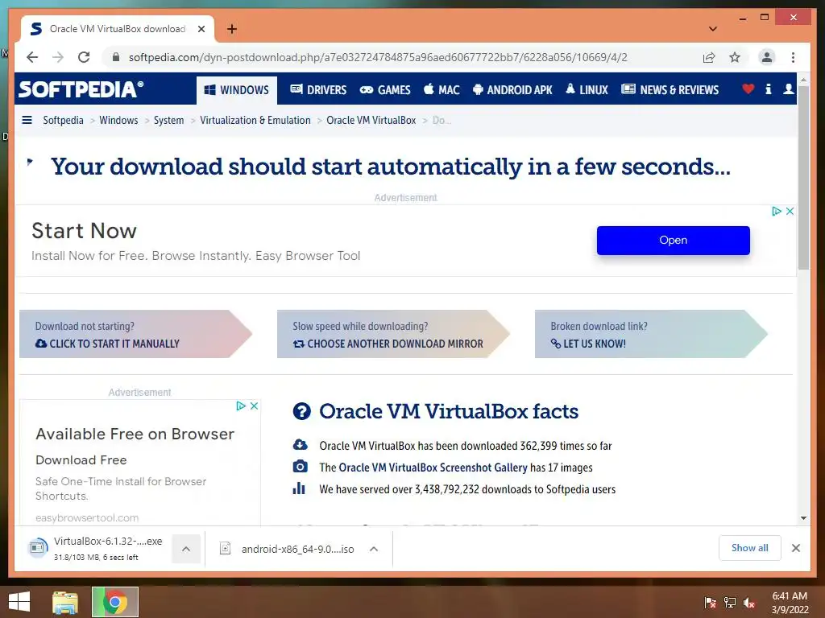Click to start the download manually
Viewport: 825px width, 618px height.
[x=135, y=334]
